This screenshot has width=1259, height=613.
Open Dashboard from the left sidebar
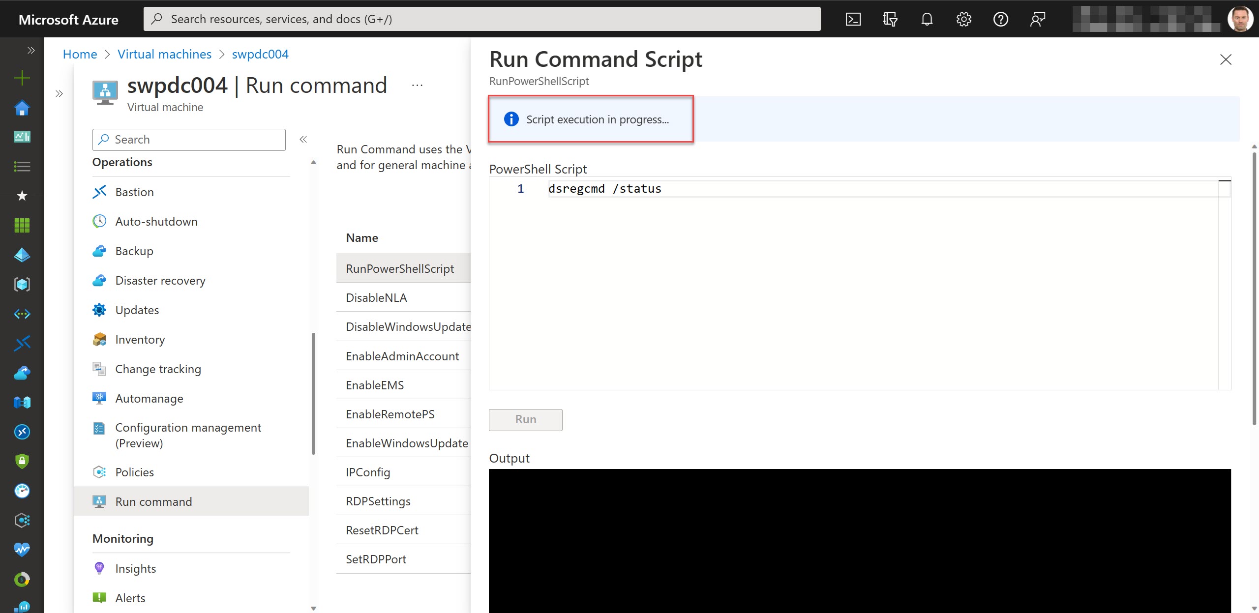[x=22, y=137]
